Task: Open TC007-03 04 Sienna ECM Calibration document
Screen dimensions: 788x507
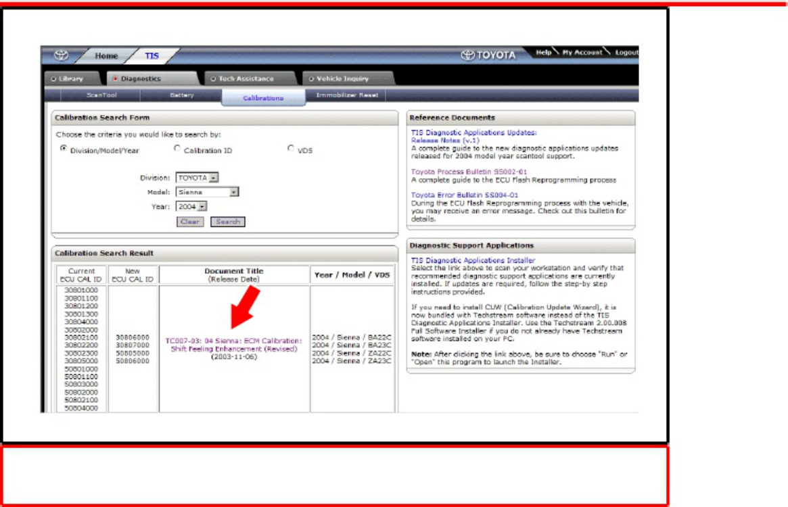Action: coord(233,345)
